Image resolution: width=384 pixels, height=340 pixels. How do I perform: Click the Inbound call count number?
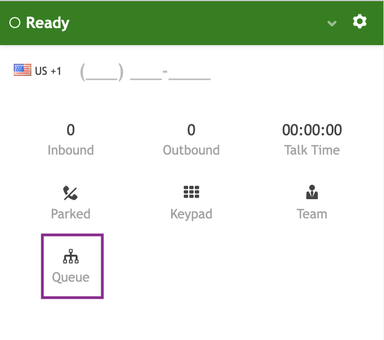[70, 130]
